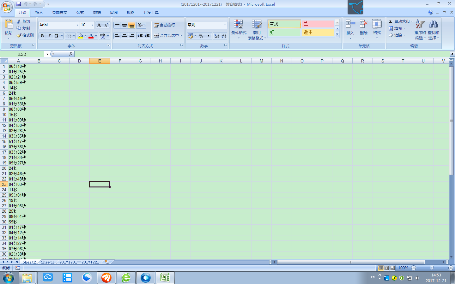Viewport: 455px width, 284px height.
Task: Toggle bold formatting
Action: tap(42, 36)
